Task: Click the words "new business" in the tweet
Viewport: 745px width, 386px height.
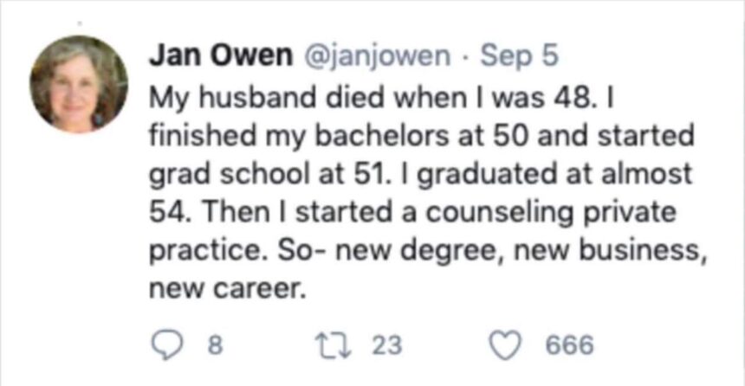Action: (637, 251)
